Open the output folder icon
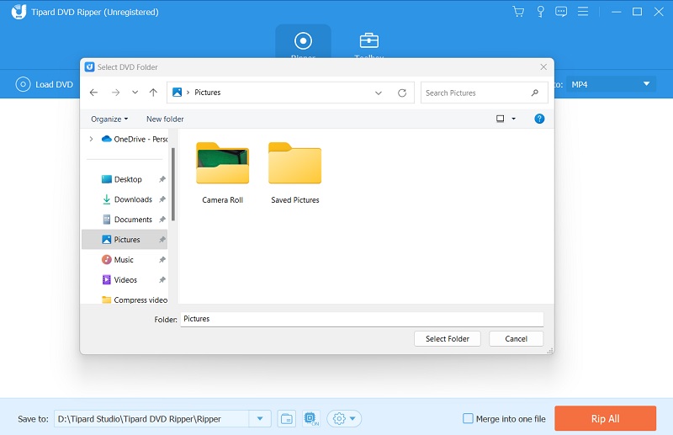673x435 pixels. tap(287, 419)
